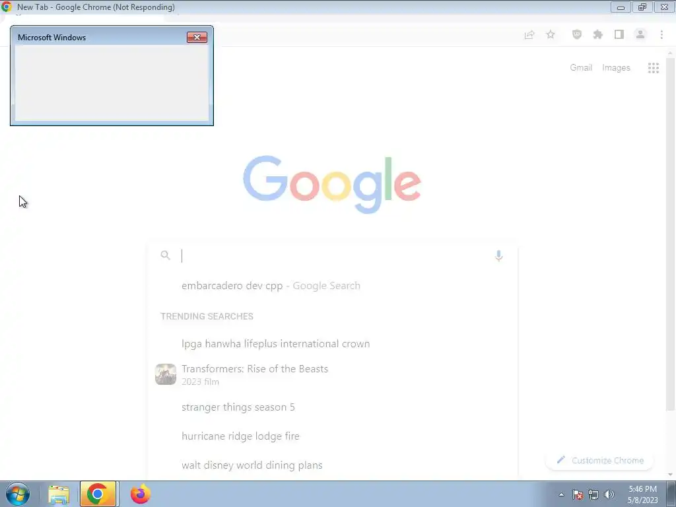Open Chrome's three-dot menu

661,34
